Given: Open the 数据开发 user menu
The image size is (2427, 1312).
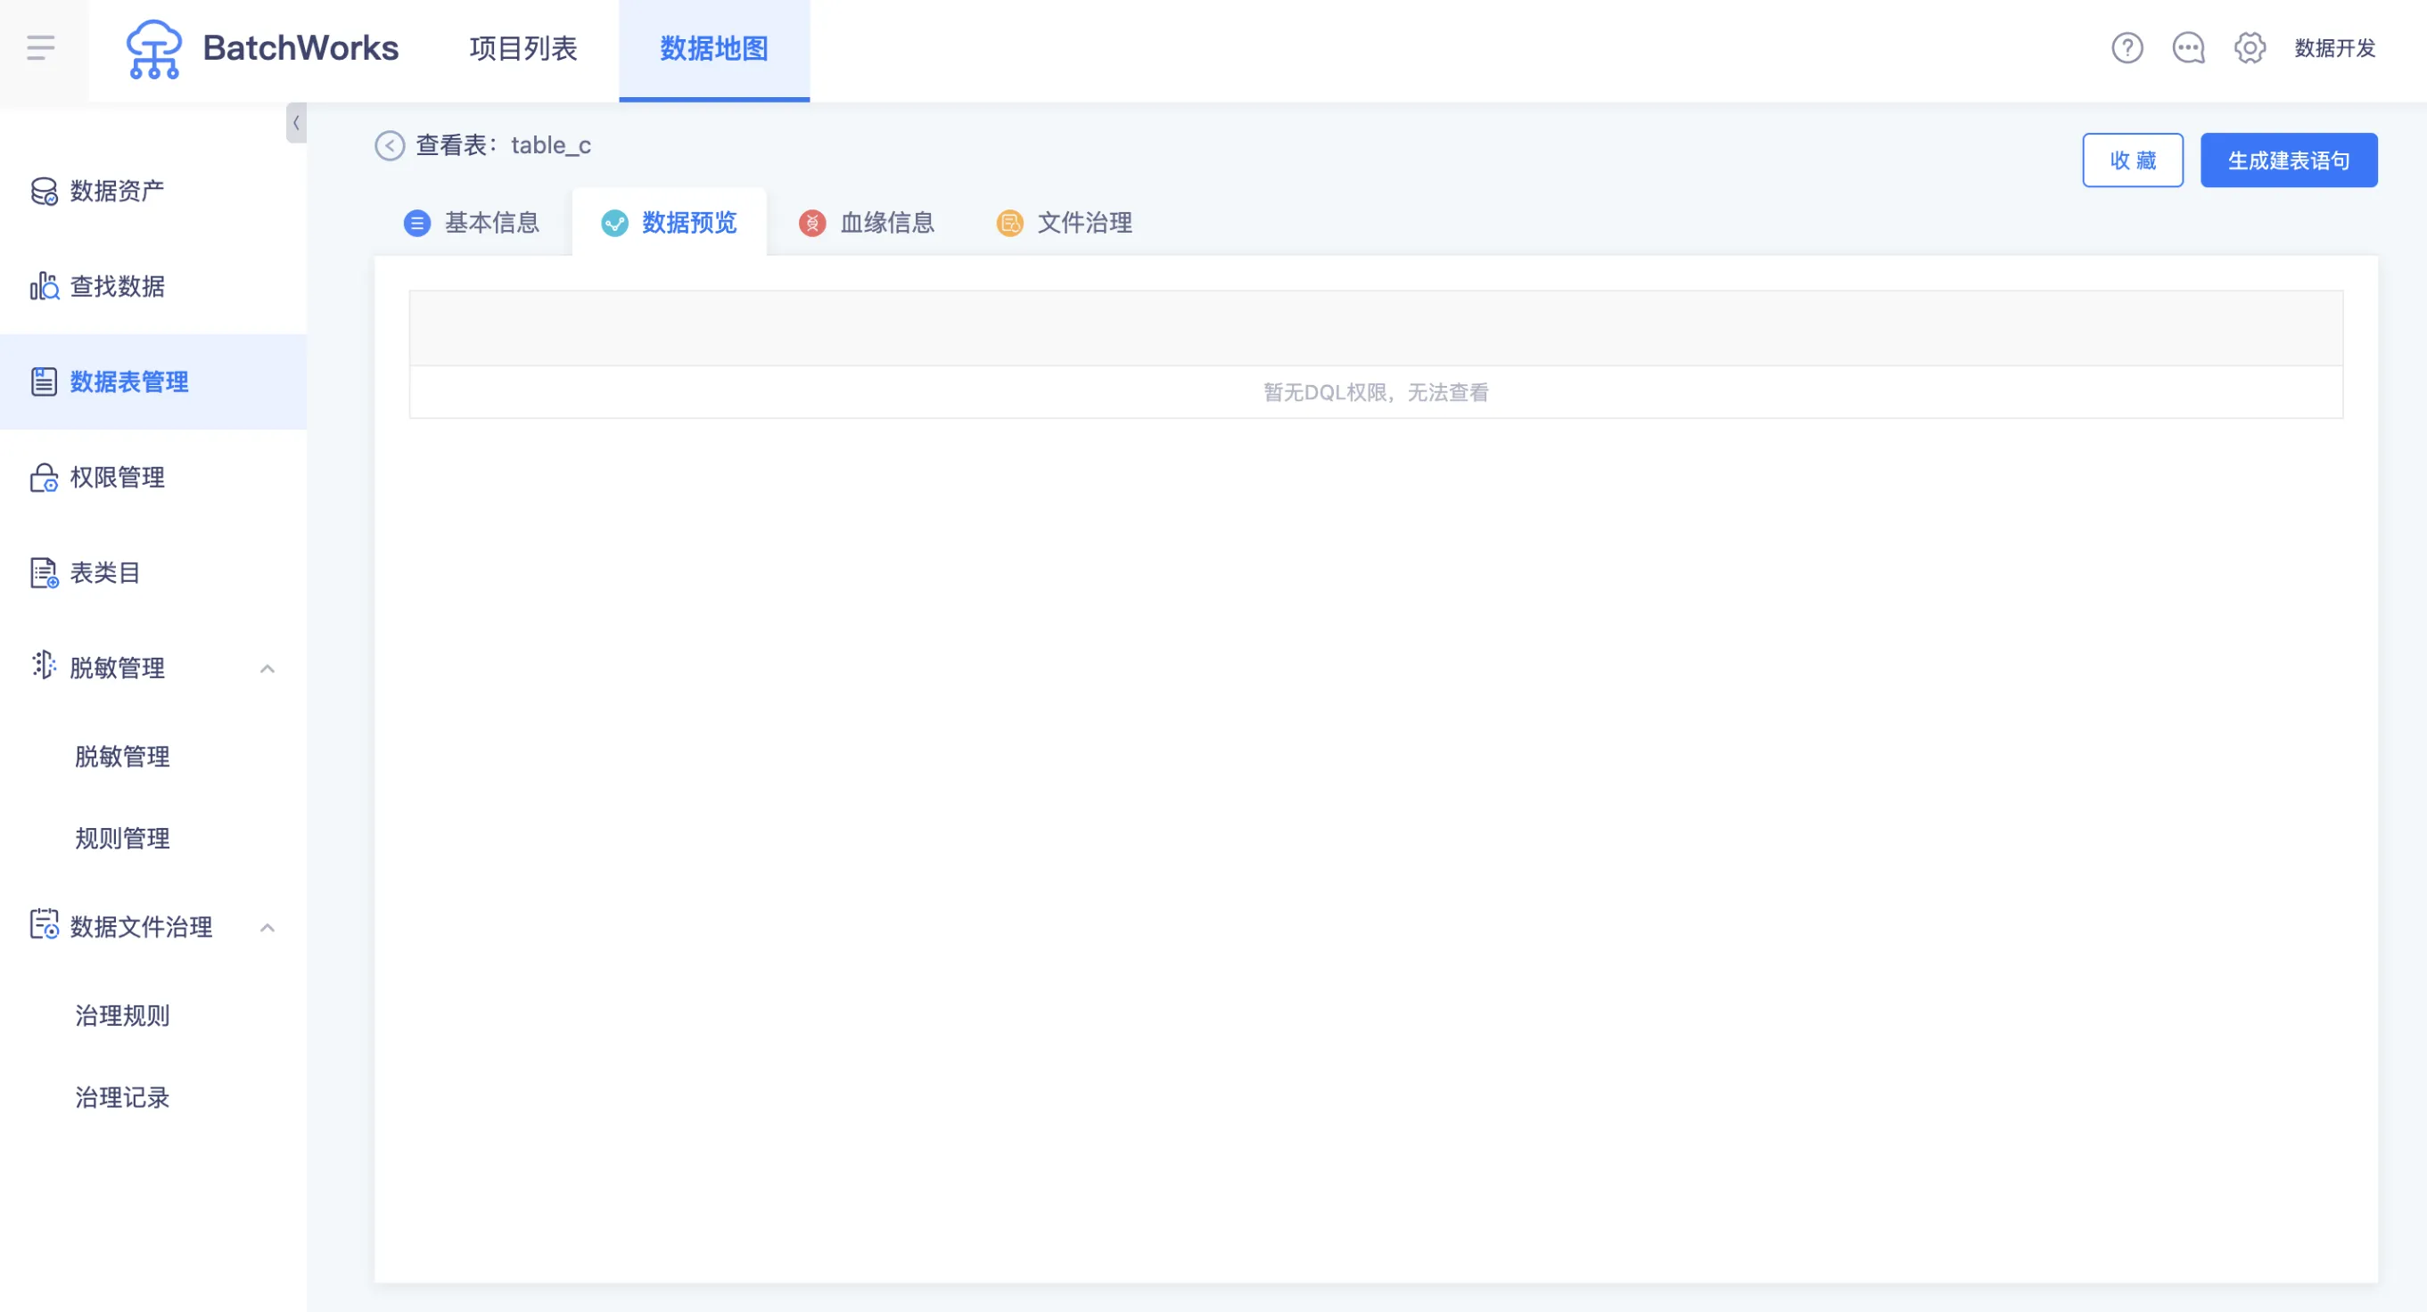Looking at the screenshot, I should tap(2333, 48).
